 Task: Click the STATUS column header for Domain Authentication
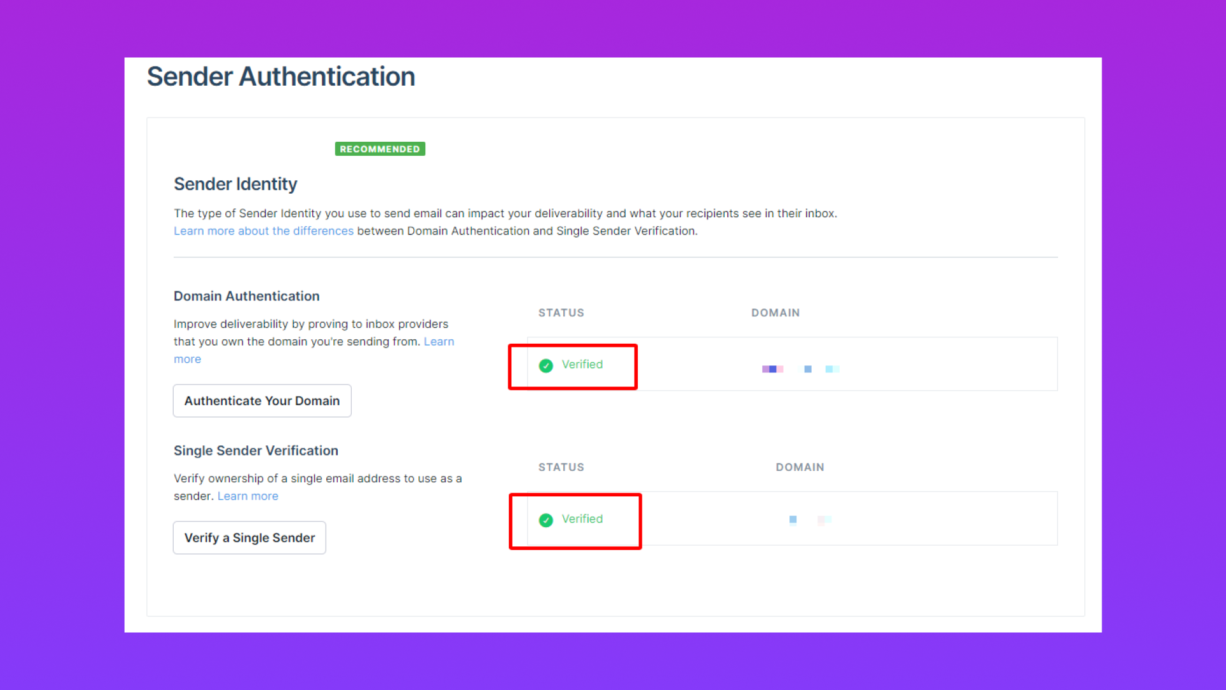pyautogui.click(x=561, y=312)
